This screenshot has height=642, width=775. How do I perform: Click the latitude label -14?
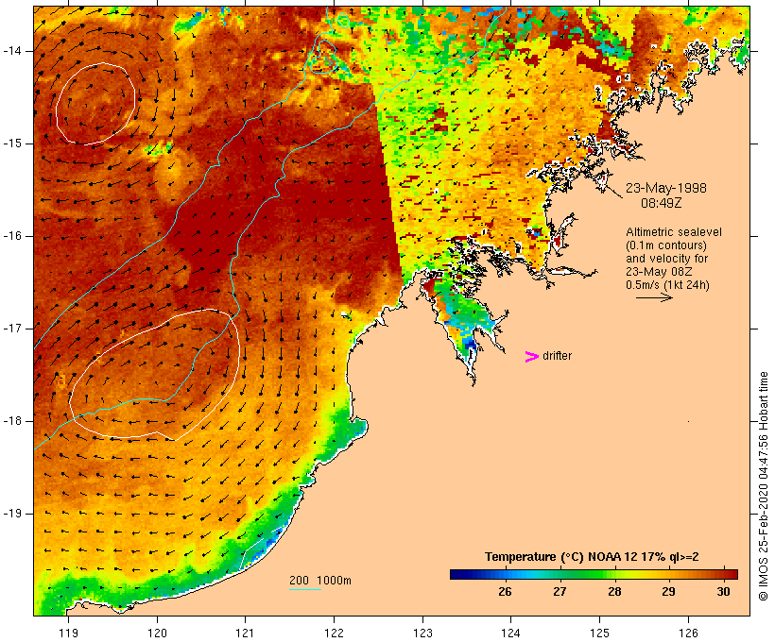pos(12,51)
